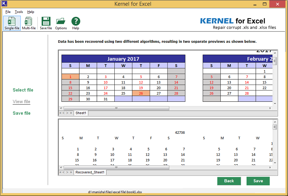This screenshot has height=196, width=288.
Task: Click scroll left arrow of top preview
Action: [61, 108]
